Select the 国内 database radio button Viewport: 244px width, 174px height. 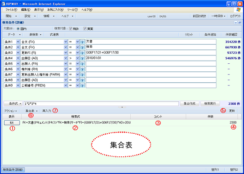click(x=18, y=28)
